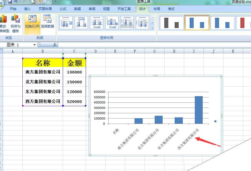Choose the fifth chart layout thumbnail
This screenshot has width=251, height=171.
[127, 23]
